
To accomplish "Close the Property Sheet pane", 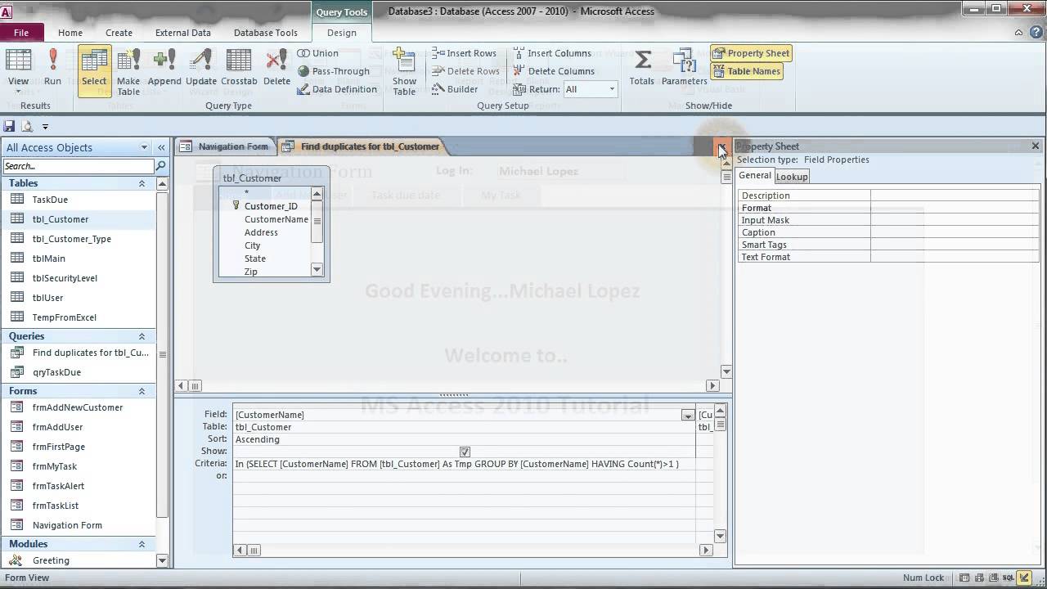I will (x=1036, y=146).
